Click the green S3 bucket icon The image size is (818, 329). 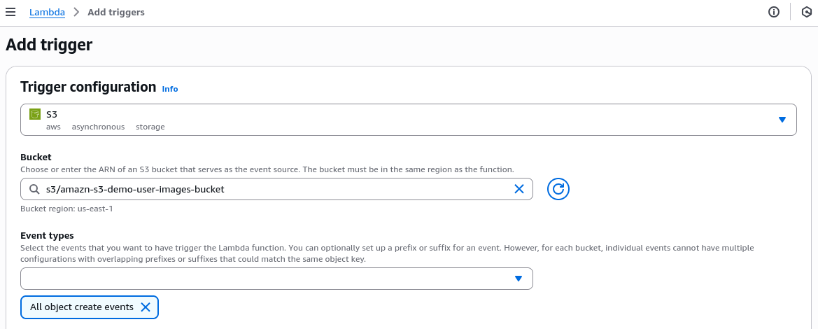(35, 113)
